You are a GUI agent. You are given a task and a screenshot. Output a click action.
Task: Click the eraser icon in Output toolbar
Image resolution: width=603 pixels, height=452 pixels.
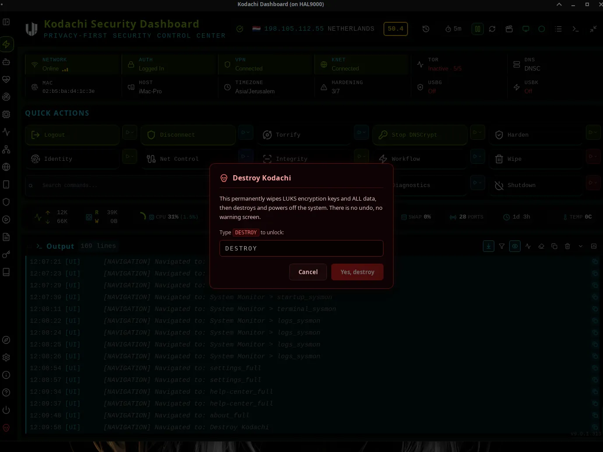coord(541,246)
